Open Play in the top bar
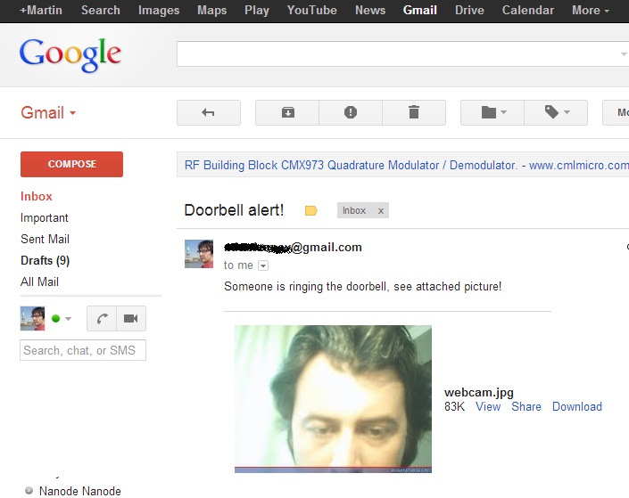Viewport: 629px width, 498px height. [x=257, y=10]
